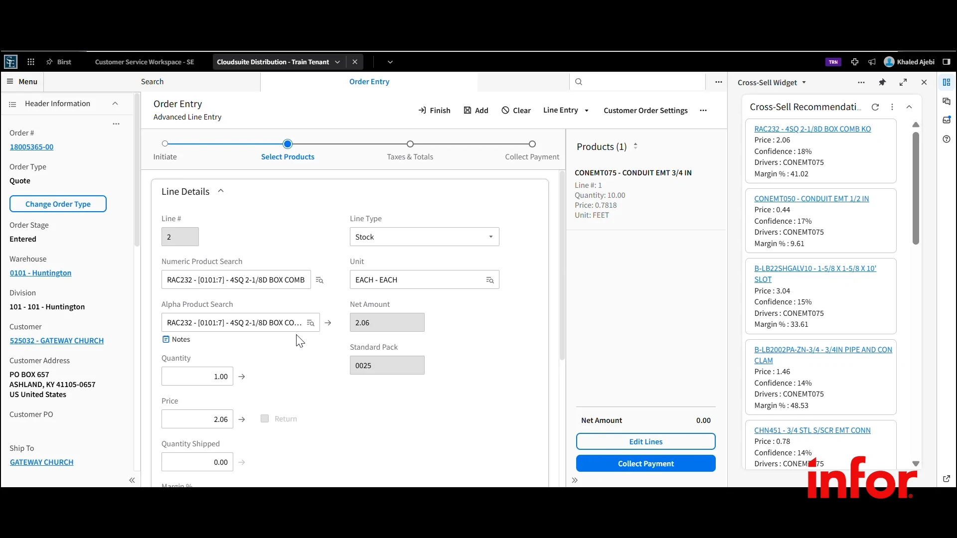The width and height of the screenshot is (957, 538).
Task: Open the Numeric Product Search lookup icon
Action: pyautogui.click(x=320, y=280)
